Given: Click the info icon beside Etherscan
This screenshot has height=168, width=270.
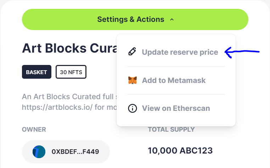Looking at the screenshot, I should coord(133,108).
